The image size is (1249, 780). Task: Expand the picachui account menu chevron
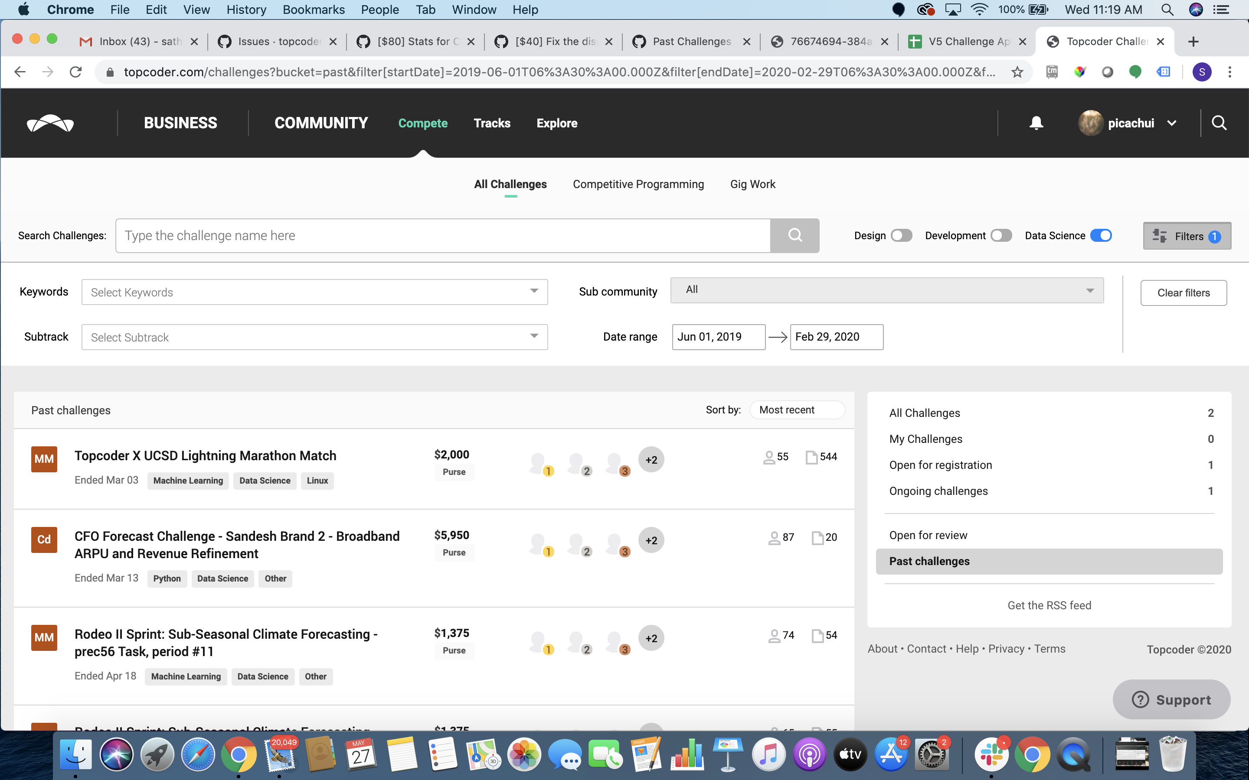tap(1171, 123)
